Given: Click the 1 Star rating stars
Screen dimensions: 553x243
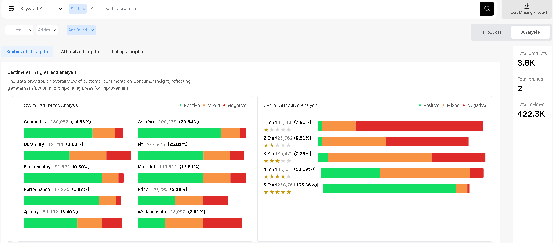Looking at the screenshot, I should pos(277,130).
